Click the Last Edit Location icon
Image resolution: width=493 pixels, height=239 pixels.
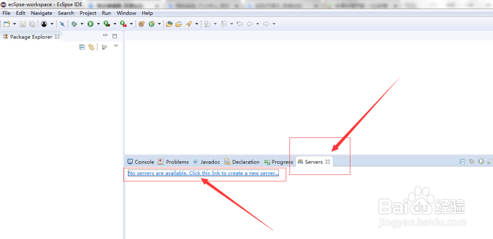tap(240, 24)
